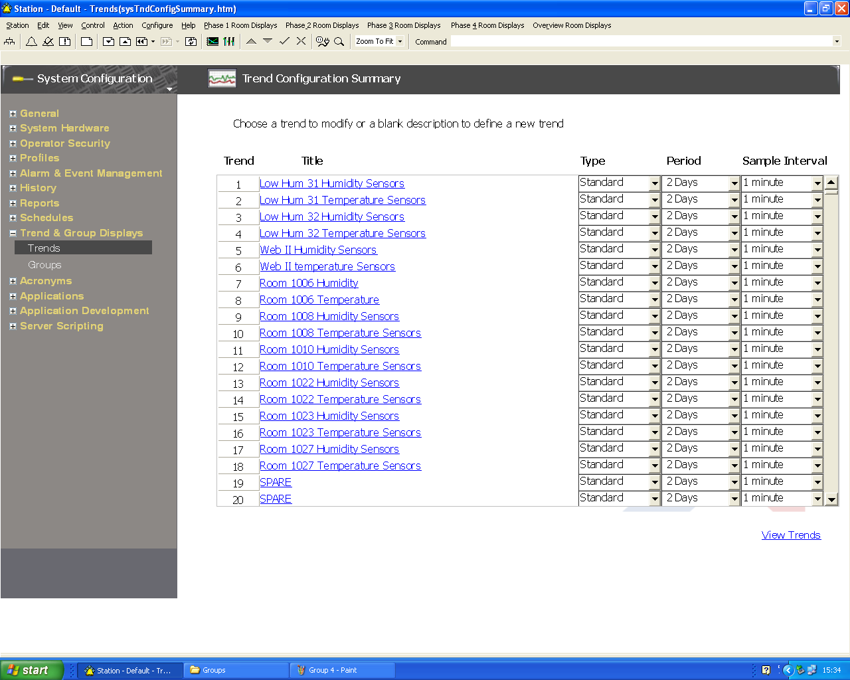This screenshot has width=850, height=680.
Task: Click the X cancel toolbar icon
Action: pyautogui.click(x=301, y=41)
